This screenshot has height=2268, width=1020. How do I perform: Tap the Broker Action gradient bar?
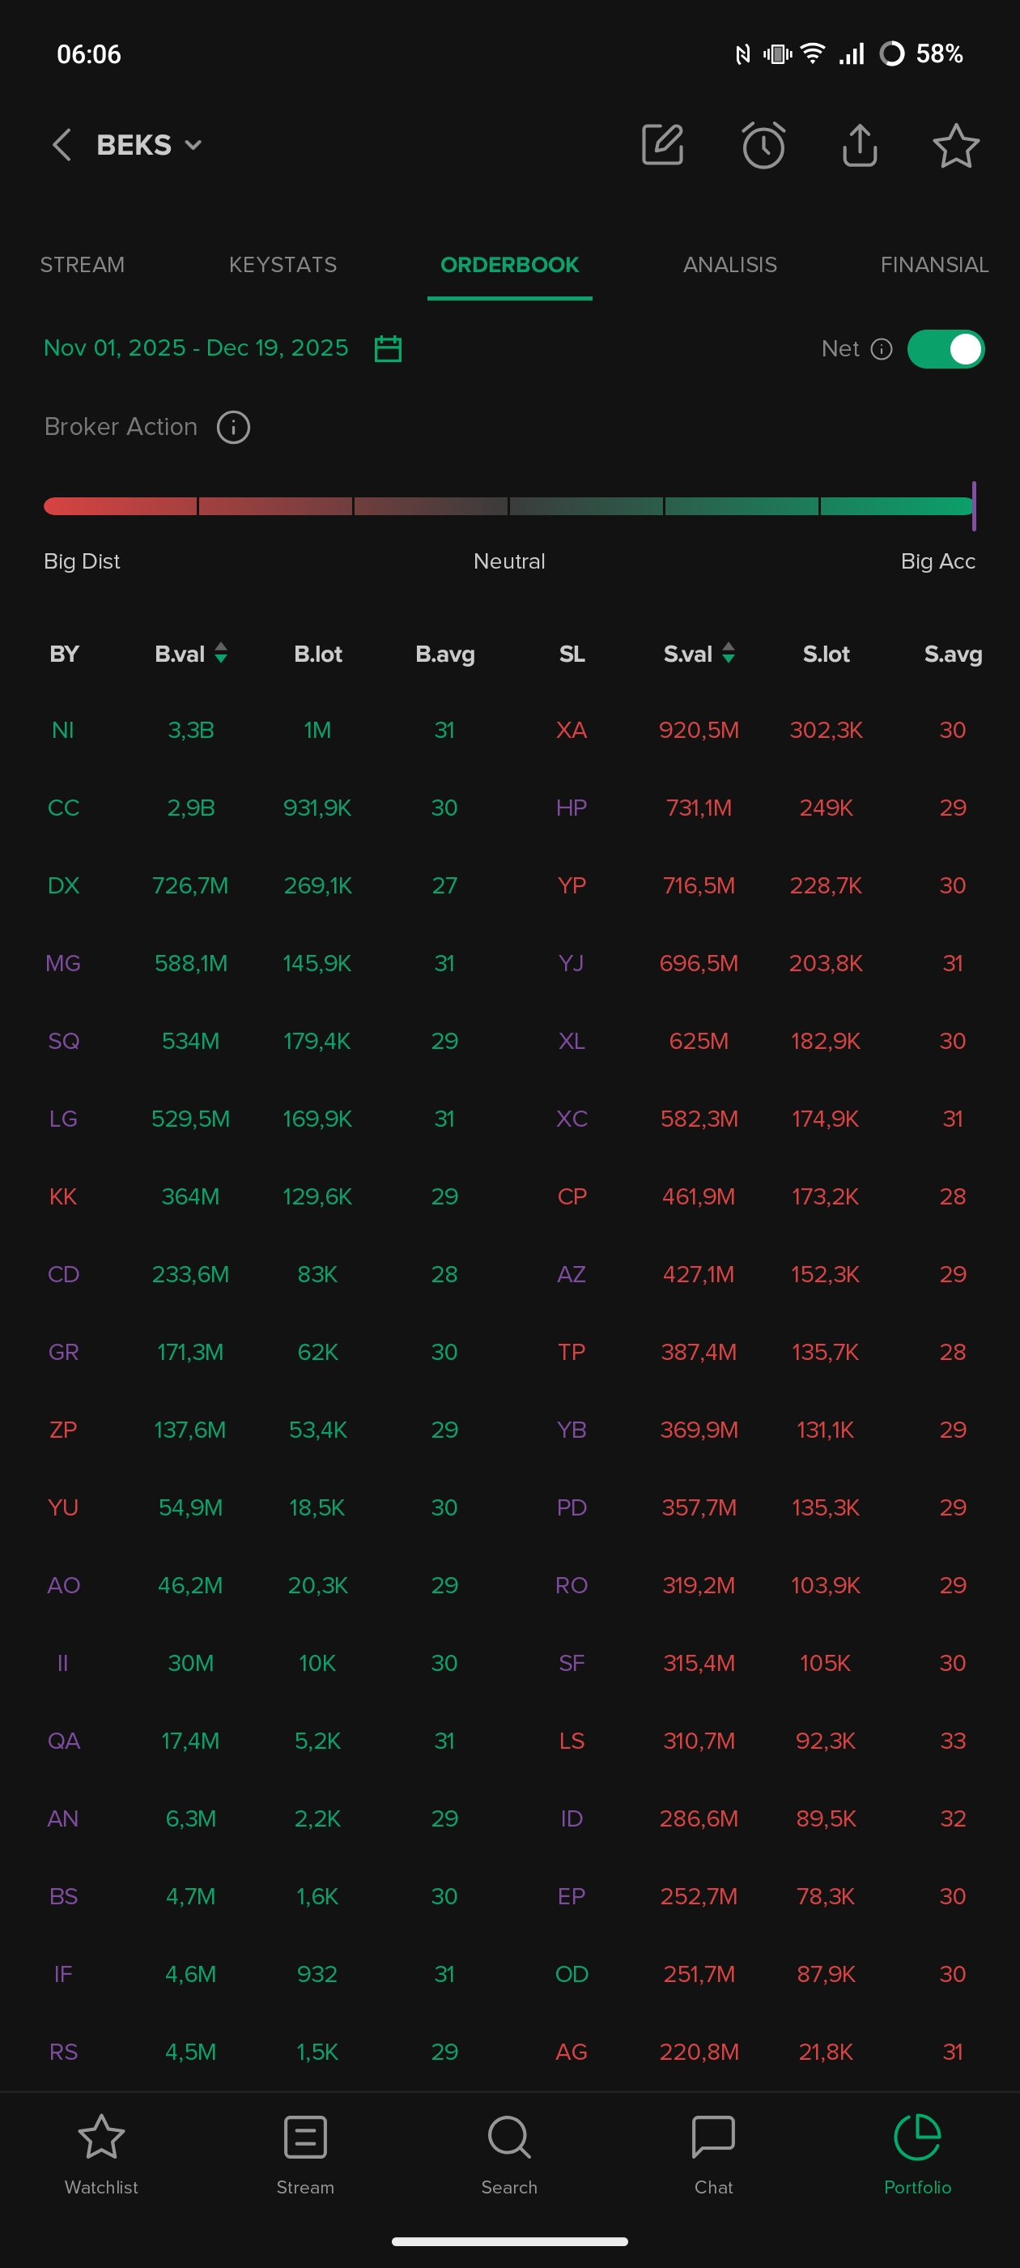508,506
